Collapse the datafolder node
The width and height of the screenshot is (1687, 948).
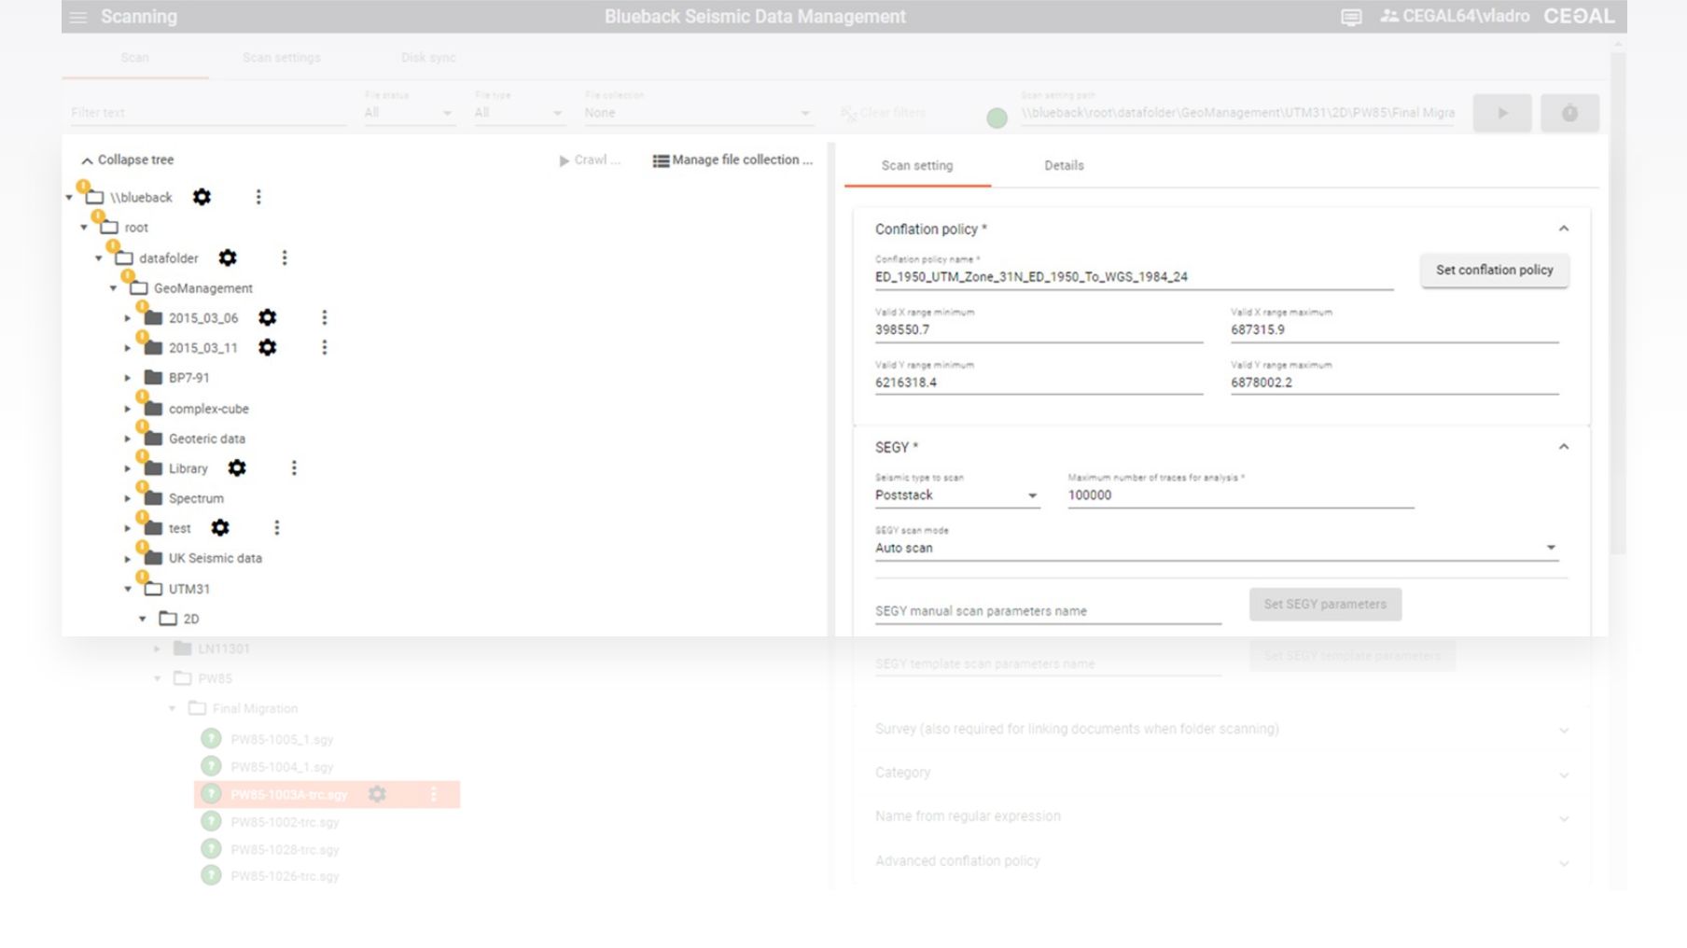pyautogui.click(x=99, y=258)
